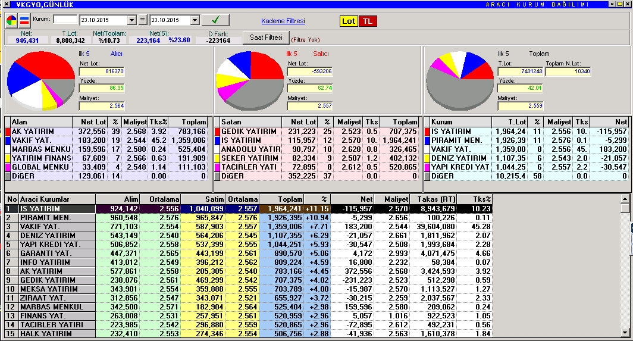Select the FINANS YAT. row

[x=248, y=315]
